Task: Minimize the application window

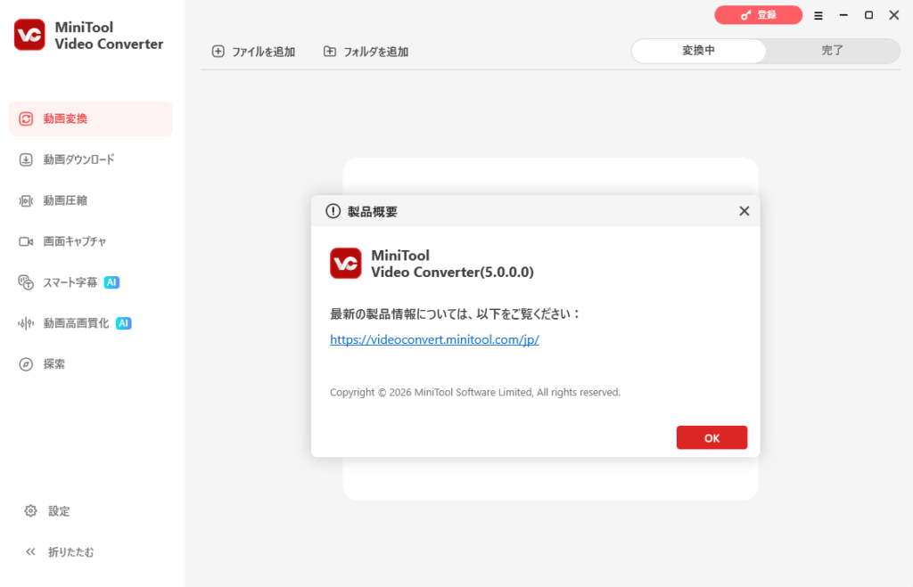Action: (843, 15)
